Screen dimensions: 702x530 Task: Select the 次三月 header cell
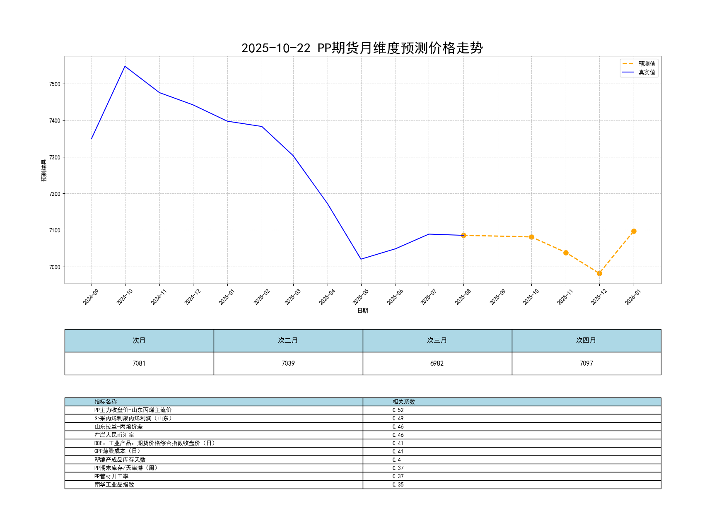pos(437,340)
